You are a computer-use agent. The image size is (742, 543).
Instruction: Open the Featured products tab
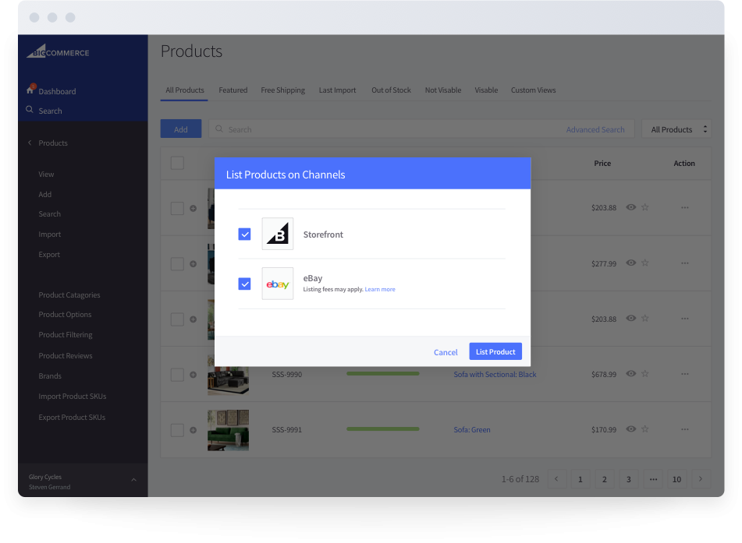click(x=233, y=90)
